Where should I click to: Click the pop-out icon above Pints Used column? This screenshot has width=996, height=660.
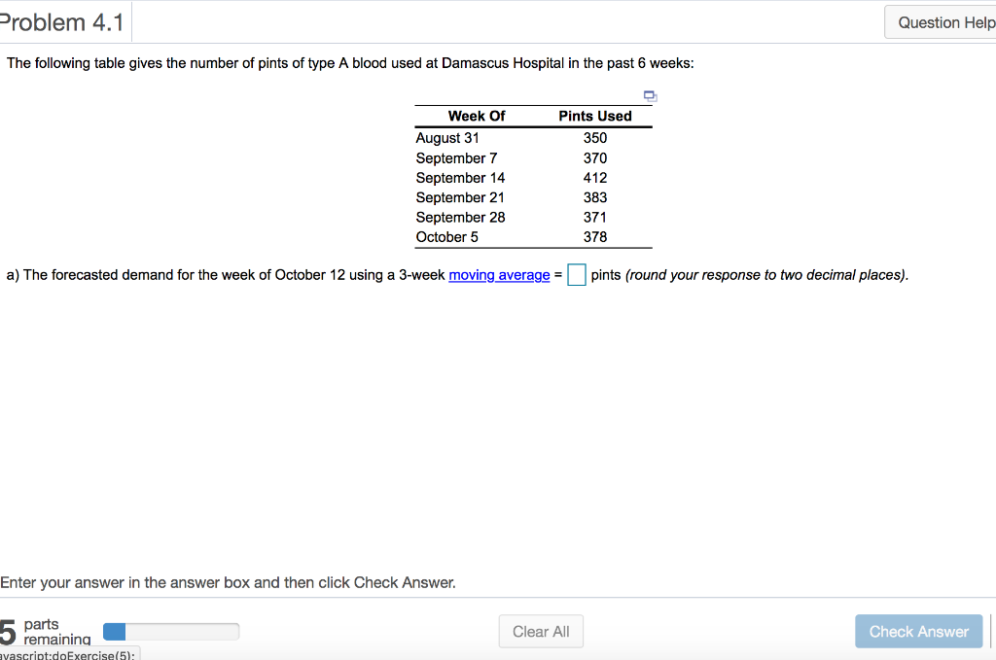649,95
